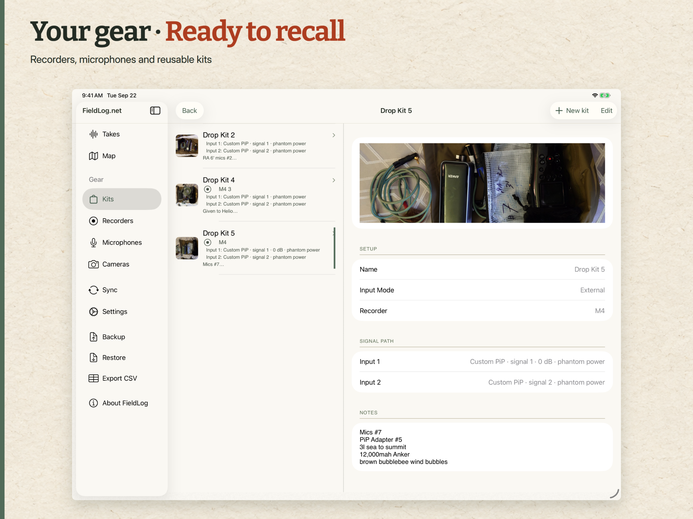Select Export CSV menu item

[122, 378]
